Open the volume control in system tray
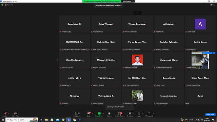This screenshot has height=122, width=217. click(202, 120)
